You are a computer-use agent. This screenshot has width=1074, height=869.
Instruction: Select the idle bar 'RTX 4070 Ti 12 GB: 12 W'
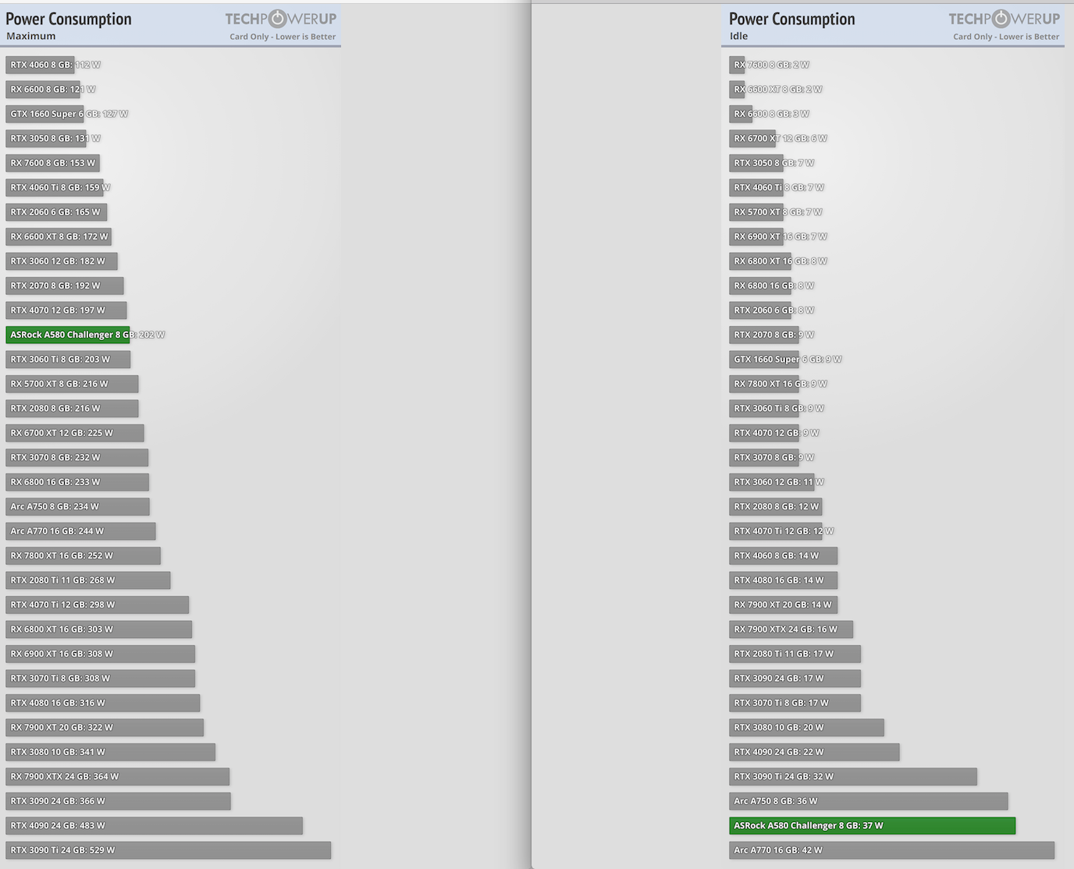pyautogui.click(x=776, y=531)
